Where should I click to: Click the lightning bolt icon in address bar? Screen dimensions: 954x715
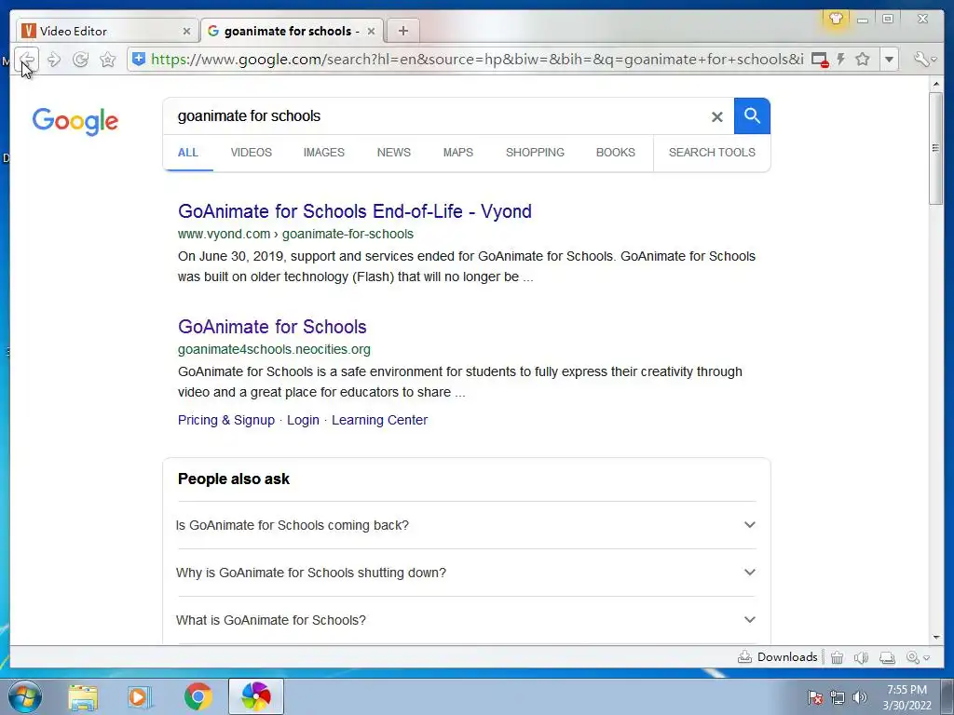pos(841,59)
